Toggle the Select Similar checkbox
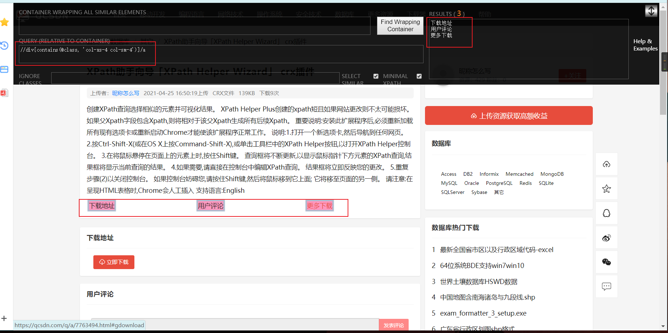The height and width of the screenshot is (333, 668). [376, 76]
